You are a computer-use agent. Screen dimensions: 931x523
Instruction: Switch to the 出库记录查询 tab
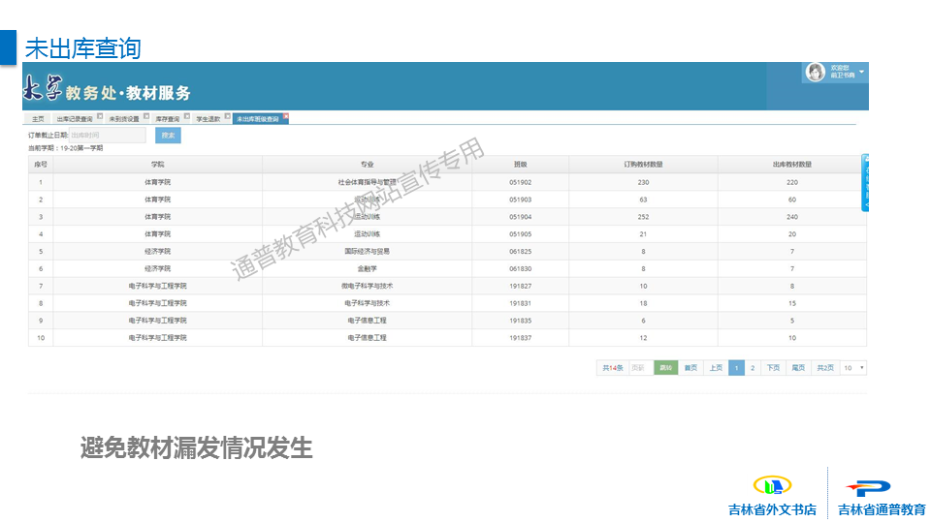(75, 119)
